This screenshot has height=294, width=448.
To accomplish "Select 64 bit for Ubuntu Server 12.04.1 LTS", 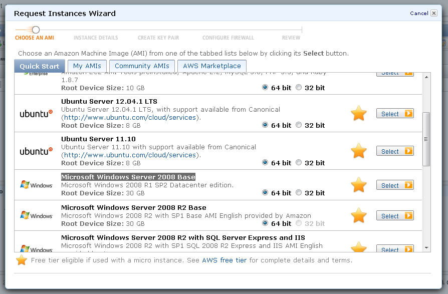I will coord(265,125).
